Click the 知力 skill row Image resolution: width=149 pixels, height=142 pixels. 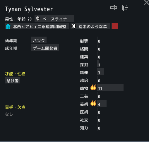coord(102,127)
